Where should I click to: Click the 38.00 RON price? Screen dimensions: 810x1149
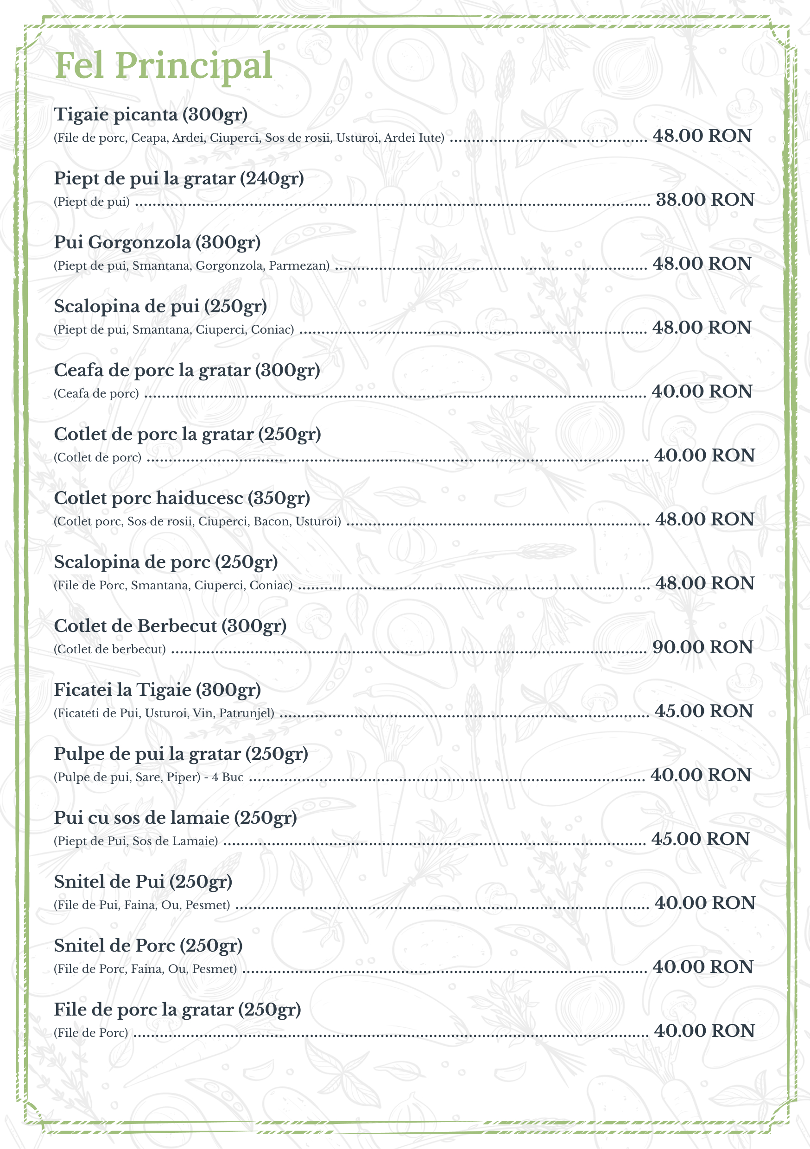[x=705, y=200]
